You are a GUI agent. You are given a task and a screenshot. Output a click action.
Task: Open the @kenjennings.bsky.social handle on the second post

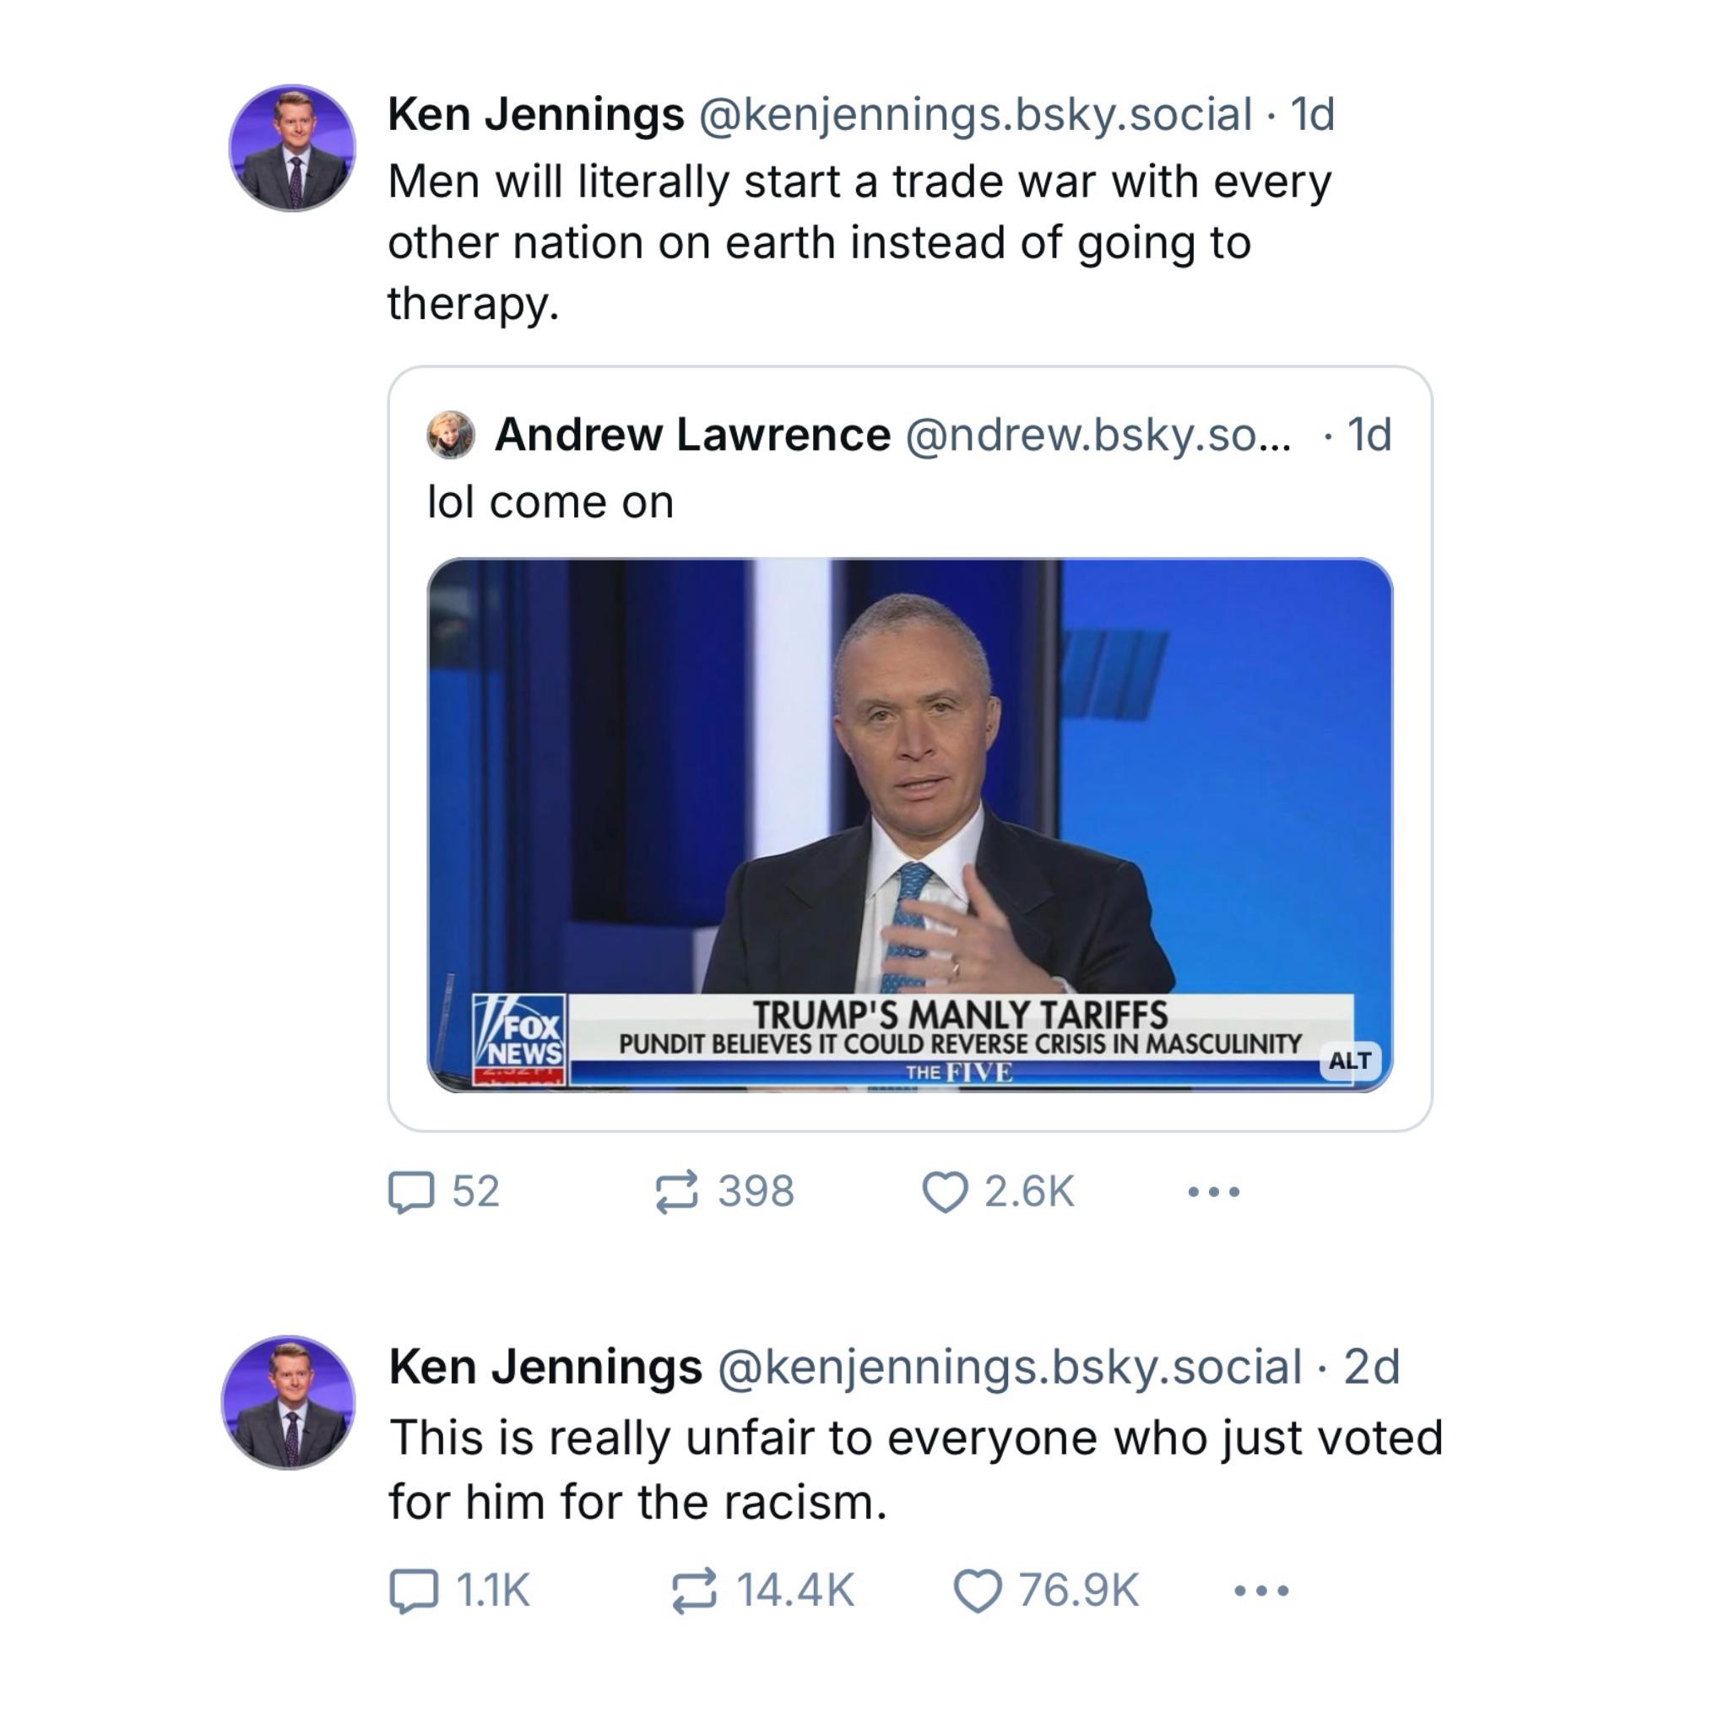click(1010, 1368)
